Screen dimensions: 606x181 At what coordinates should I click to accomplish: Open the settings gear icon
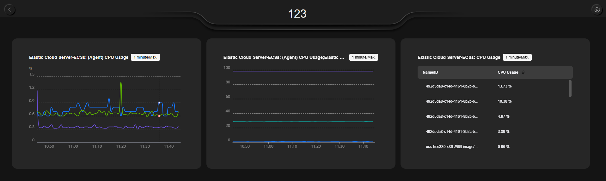pyautogui.click(x=597, y=10)
